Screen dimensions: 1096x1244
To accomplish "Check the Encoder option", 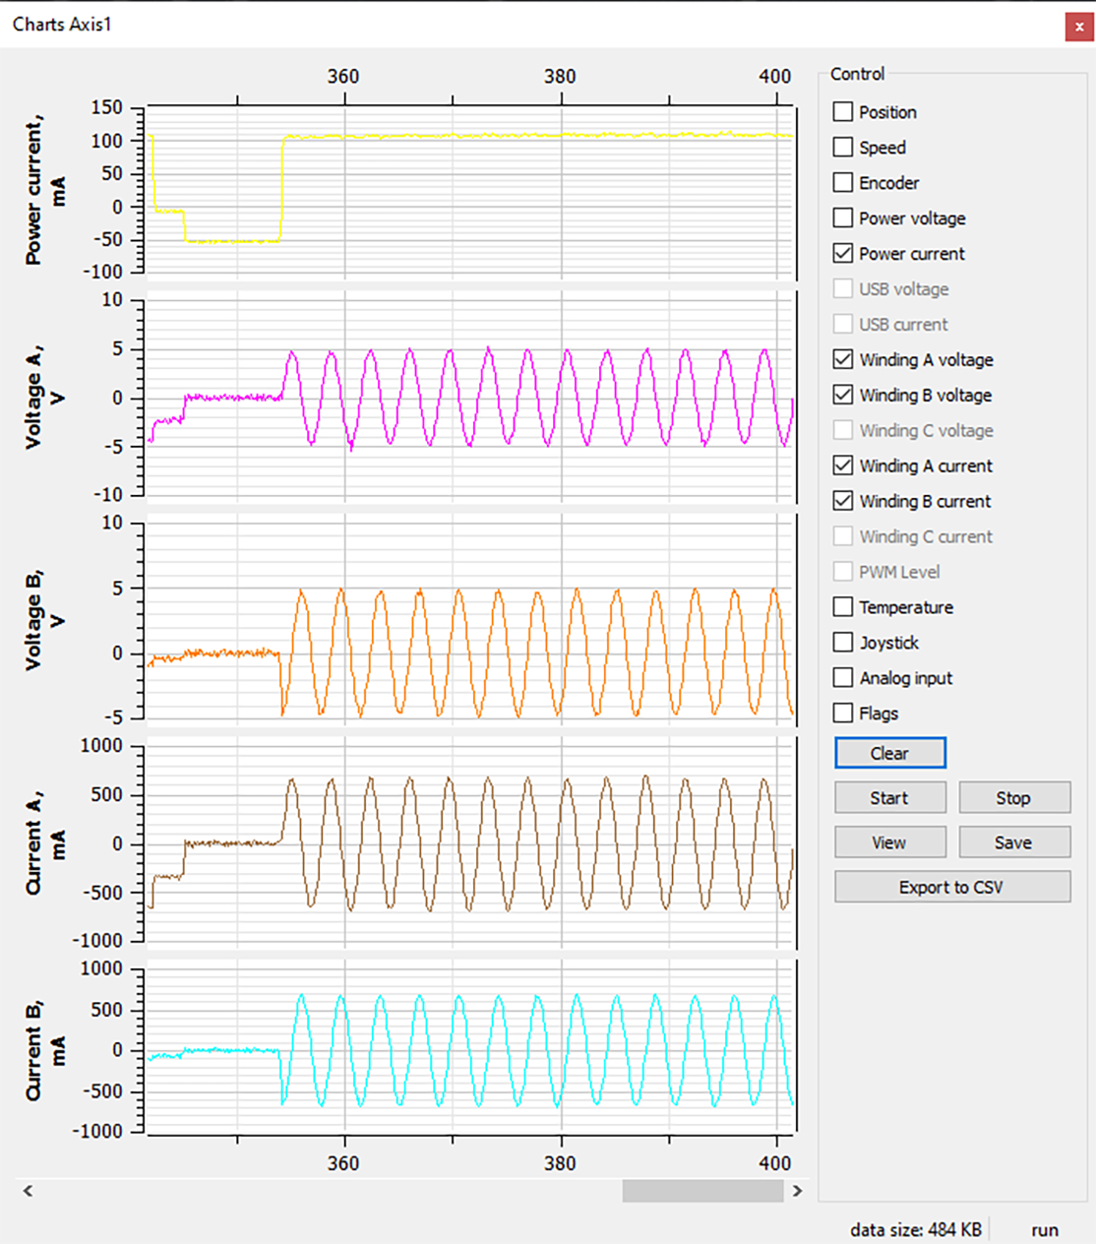I will [x=843, y=182].
